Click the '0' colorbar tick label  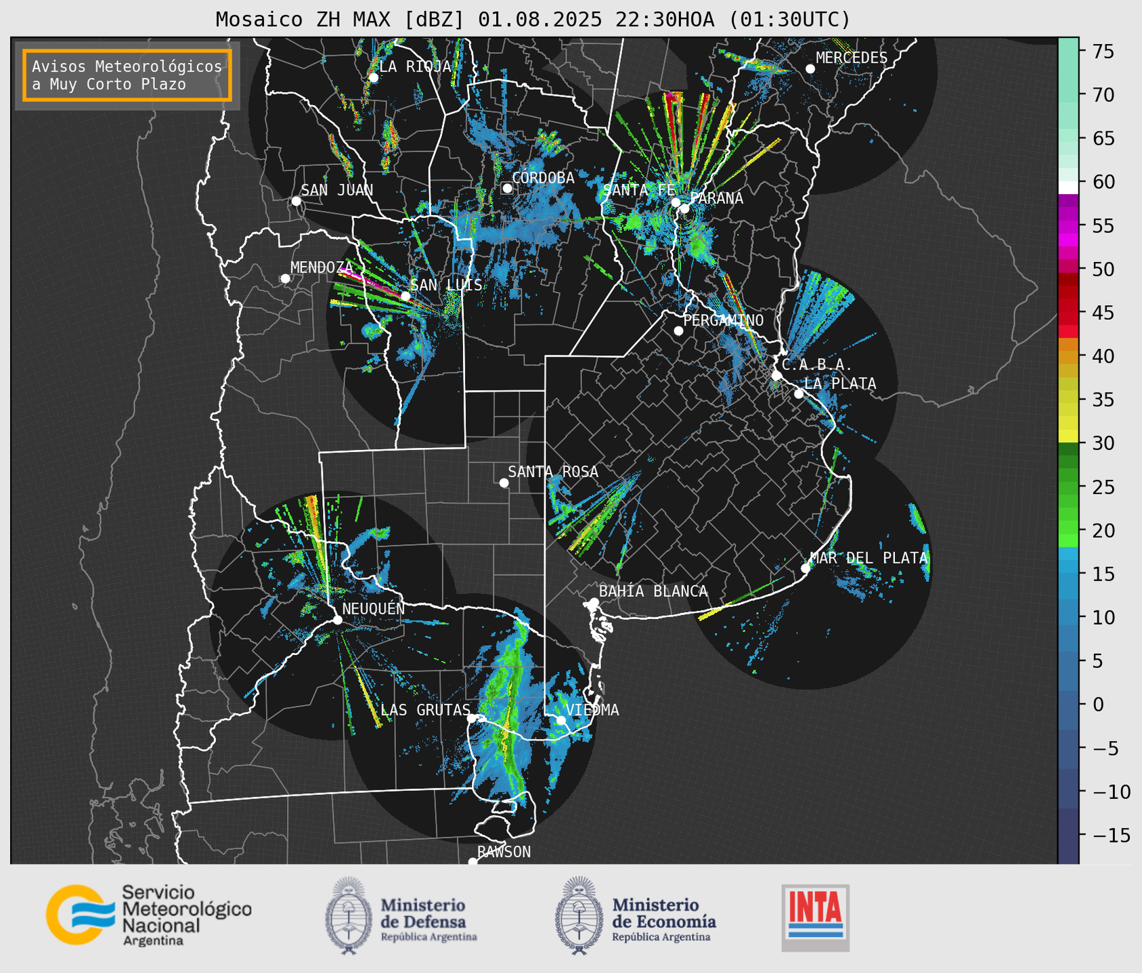tap(1097, 705)
